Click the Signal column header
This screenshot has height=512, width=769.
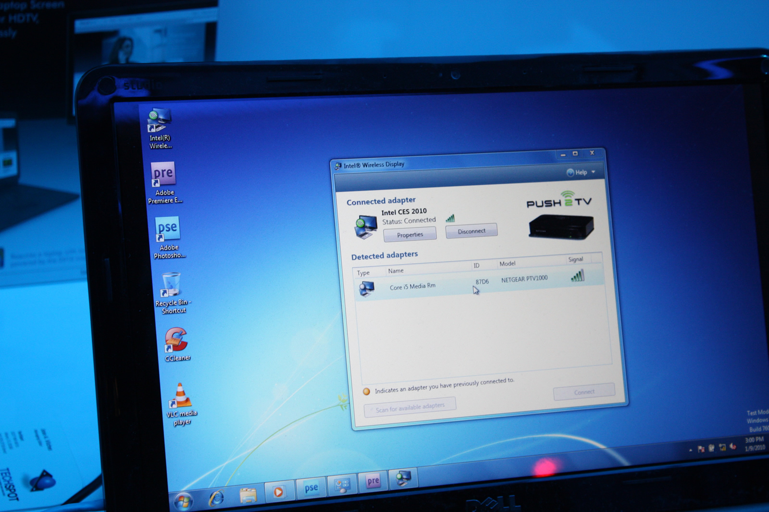click(x=576, y=260)
